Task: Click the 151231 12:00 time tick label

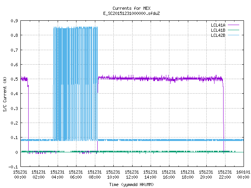Action: coord(132,174)
